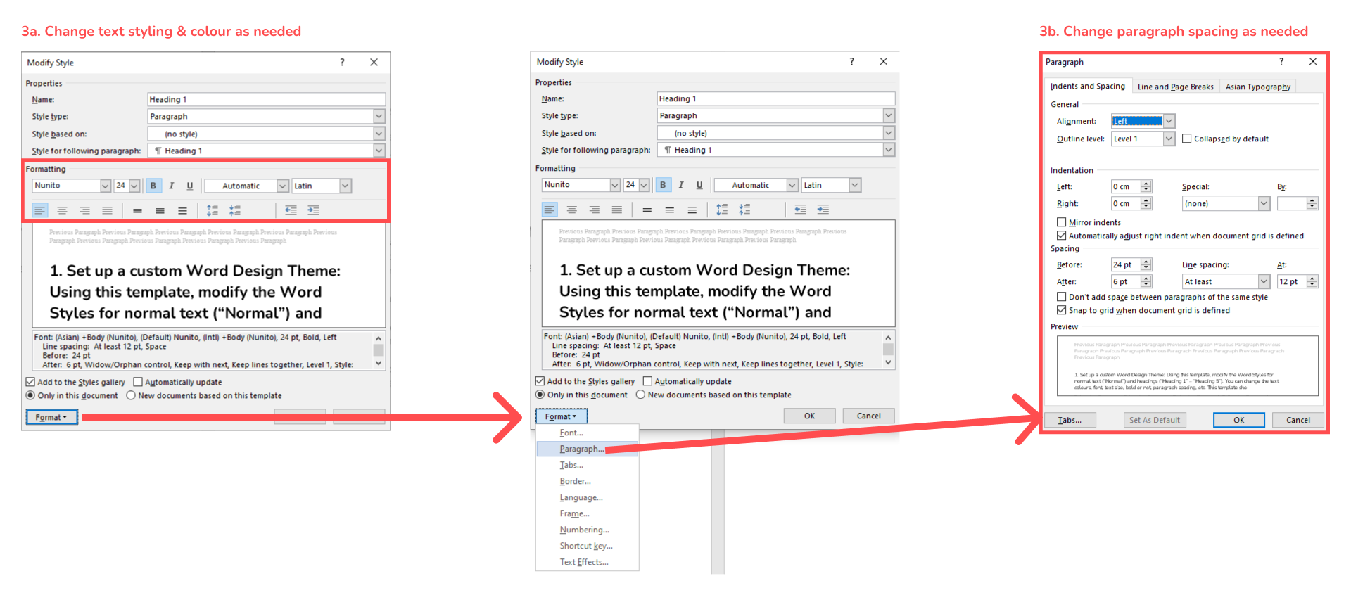Viewport: 1351px width, 595px height.
Task: Click Decrease Indent icon in red-outlined Formatting section
Action: coord(291,210)
